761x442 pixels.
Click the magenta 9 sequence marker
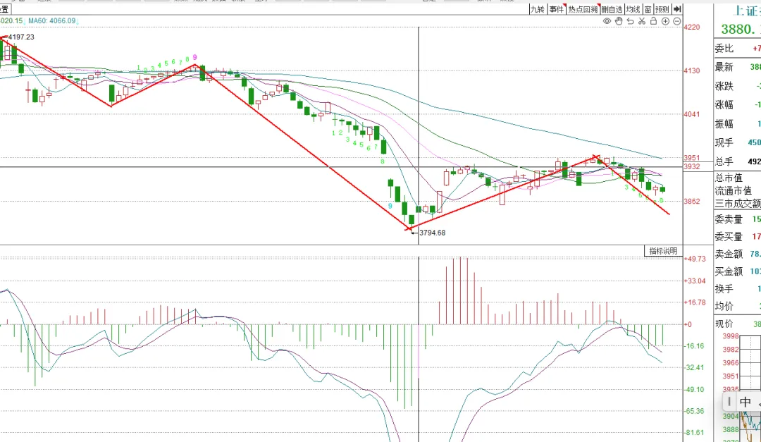[x=195, y=57]
